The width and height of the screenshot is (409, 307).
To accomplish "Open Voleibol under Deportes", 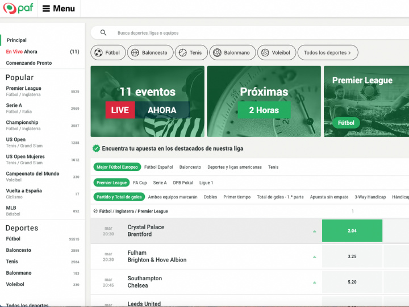I will coord(42,284).
